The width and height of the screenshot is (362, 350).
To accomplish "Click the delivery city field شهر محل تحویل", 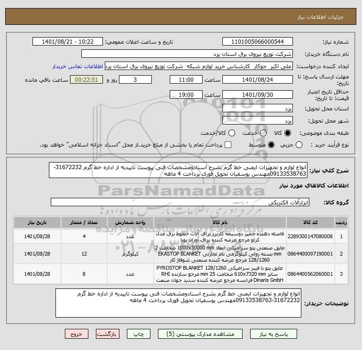I will (x=258, y=120).
